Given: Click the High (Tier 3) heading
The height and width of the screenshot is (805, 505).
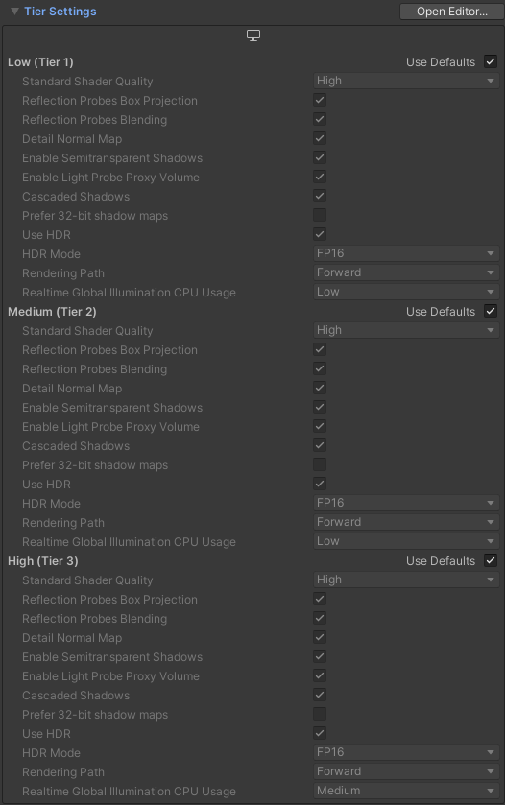Looking at the screenshot, I should (x=42, y=561).
